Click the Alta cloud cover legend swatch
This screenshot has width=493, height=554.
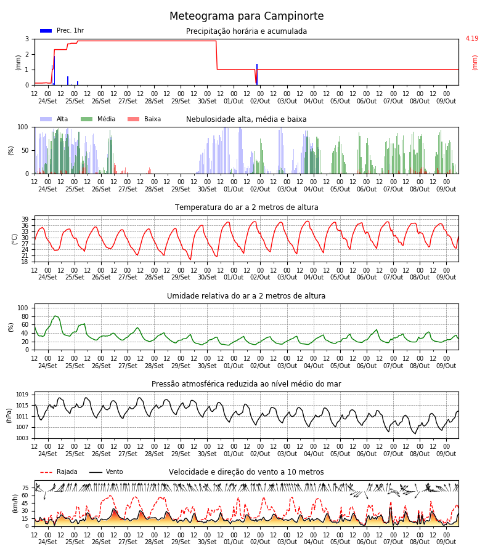(x=46, y=119)
